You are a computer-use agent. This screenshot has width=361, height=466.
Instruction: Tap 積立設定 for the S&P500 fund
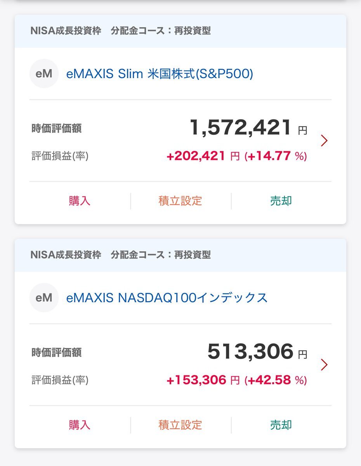point(180,201)
